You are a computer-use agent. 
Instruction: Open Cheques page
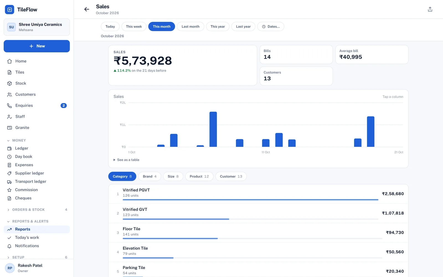point(37,198)
